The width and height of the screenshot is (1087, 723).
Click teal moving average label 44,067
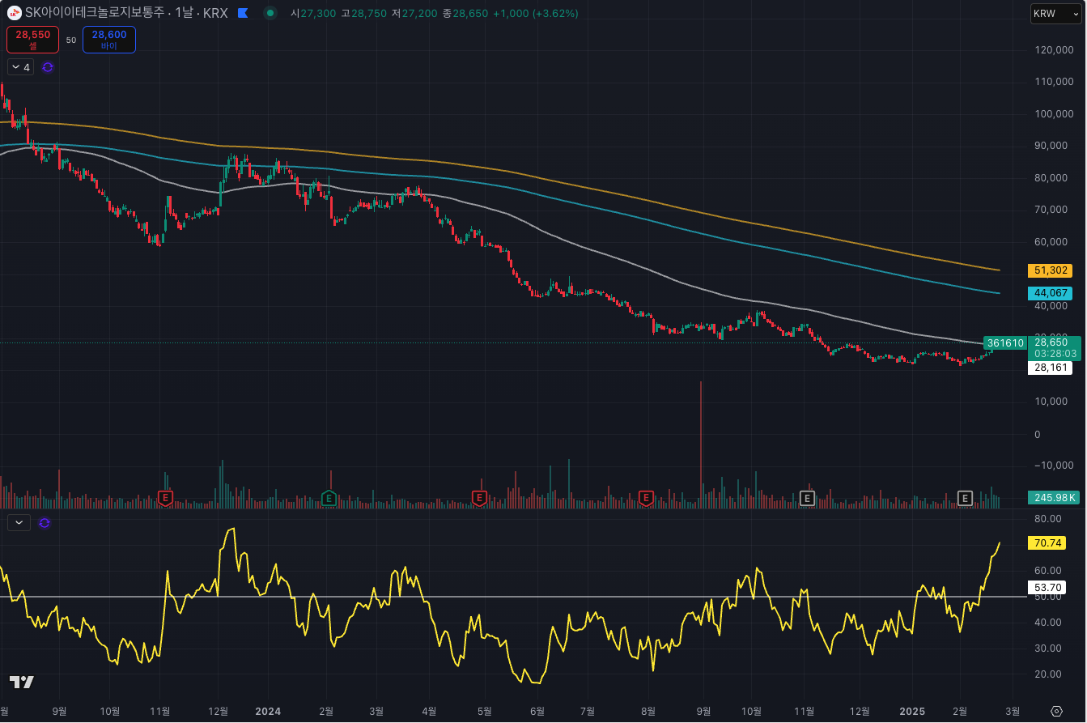(x=1050, y=293)
